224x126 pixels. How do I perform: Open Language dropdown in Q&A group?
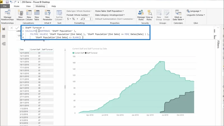pyautogui.click(x=194, y=11)
